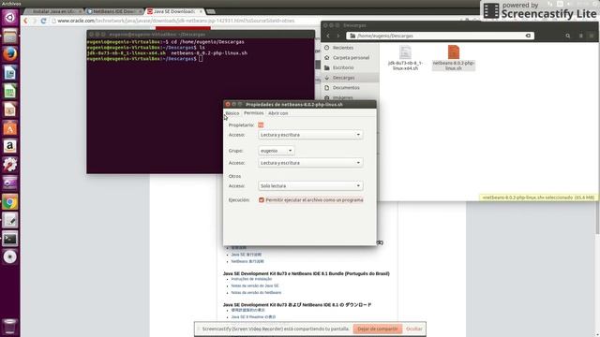Image resolution: width=600 pixels, height=337 pixels.
Task: Go forward in the Descargas file manager
Action: 338,36
